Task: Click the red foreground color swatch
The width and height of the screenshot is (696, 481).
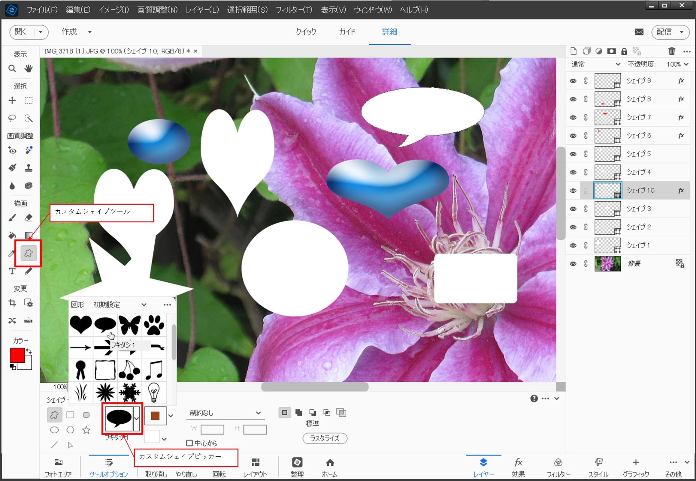Action: click(x=17, y=355)
